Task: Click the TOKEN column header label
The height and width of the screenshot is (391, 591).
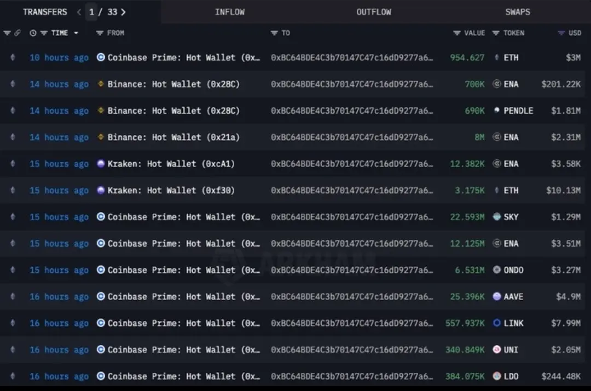Action: (x=514, y=33)
